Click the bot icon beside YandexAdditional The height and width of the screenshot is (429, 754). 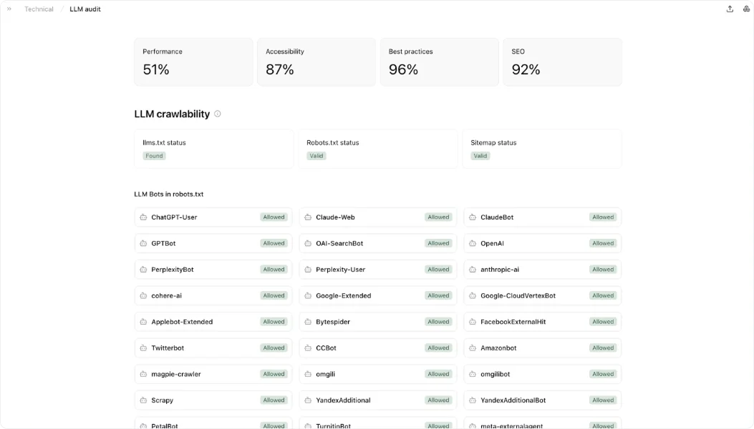point(308,400)
